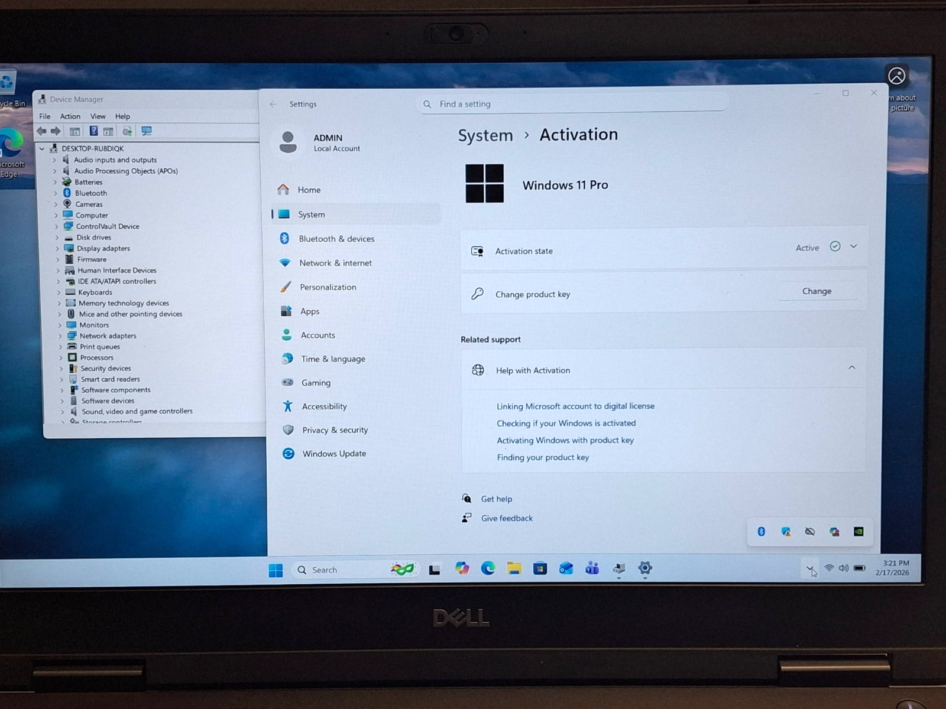Click the Find a setting search box
The height and width of the screenshot is (709, 946).
[572, 104]
